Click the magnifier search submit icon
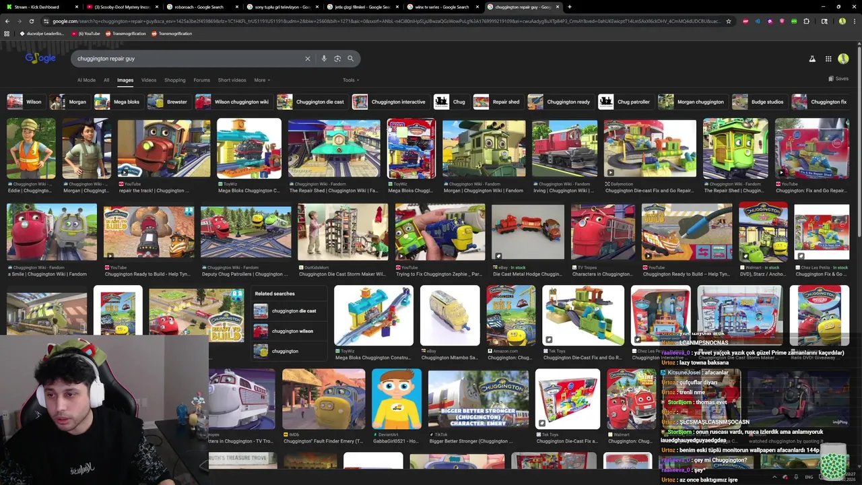862x485 pixels. pyautogui.click(x=350, y=59)
